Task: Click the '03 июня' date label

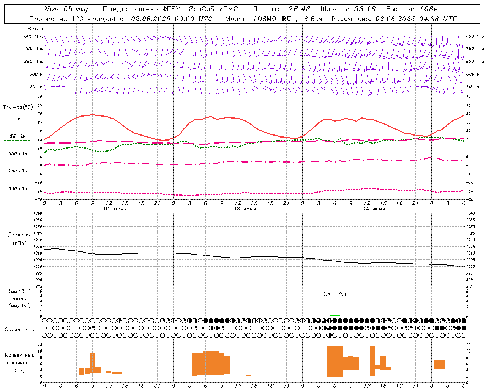Action: pyautogui.click(x=245, y=209)
